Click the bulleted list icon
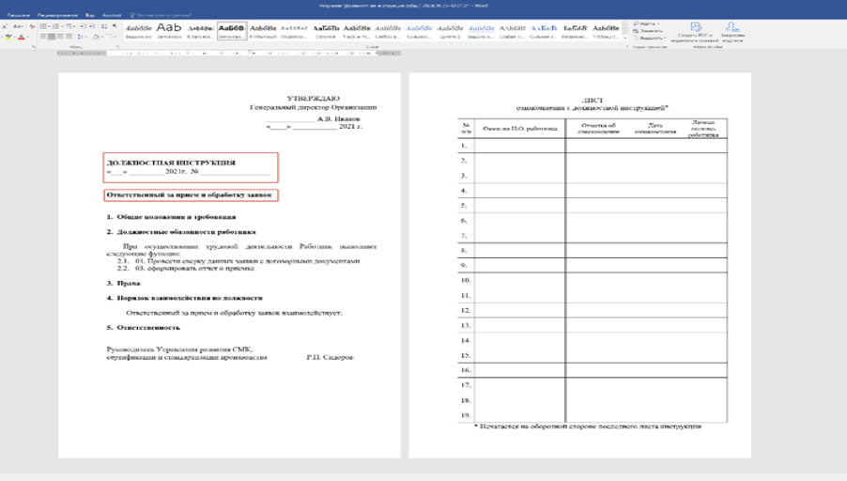The height and width of the screenshot is (481, 847). 44,27
